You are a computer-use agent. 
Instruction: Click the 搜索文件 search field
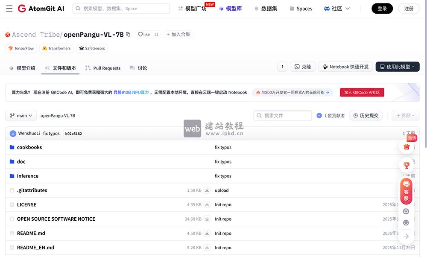pos(283,115)
